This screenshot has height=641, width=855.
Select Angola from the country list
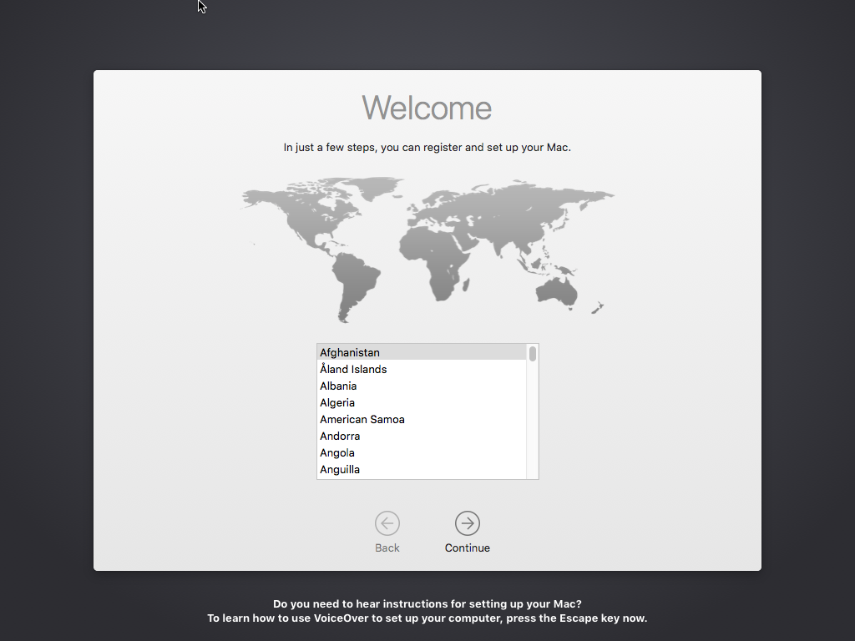click(x=337, y=453)
